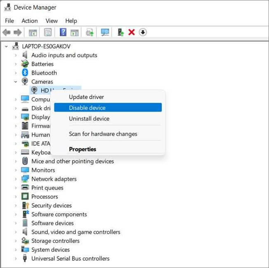Click the Bluetooth category icon
The image size is (269, 268).
25,73
